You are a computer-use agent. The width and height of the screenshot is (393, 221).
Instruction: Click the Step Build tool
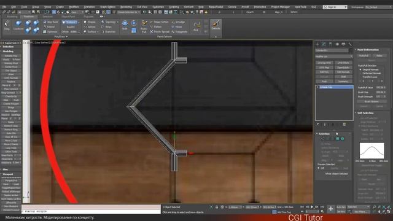click(x=50, y=22)
